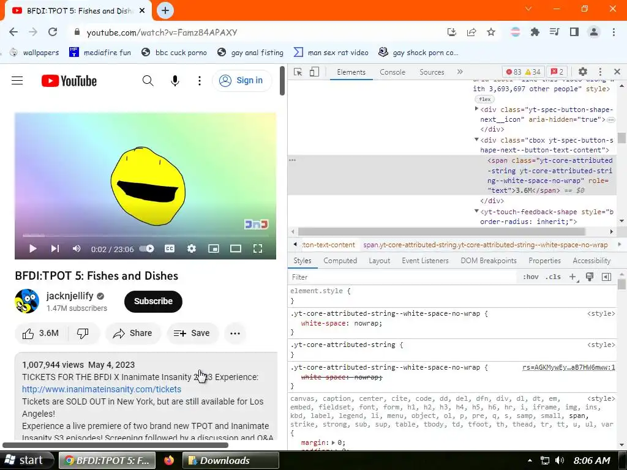This screenshot has width=627, height=470.
Task: Mute the video volume
Action: click(77, 248)
